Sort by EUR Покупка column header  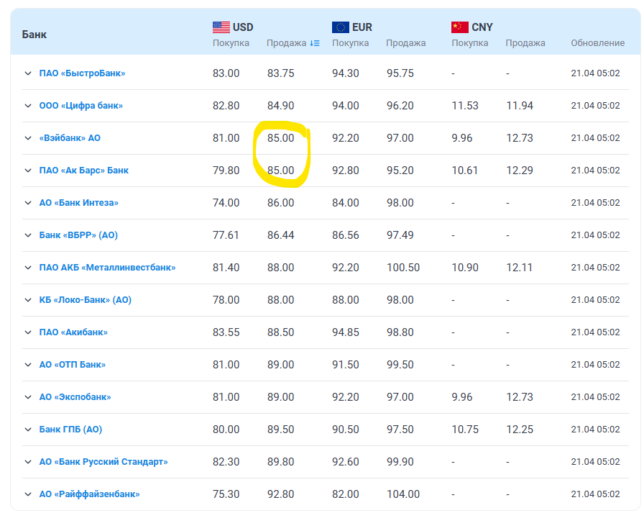pyautogui.click(x=350, y=43)
